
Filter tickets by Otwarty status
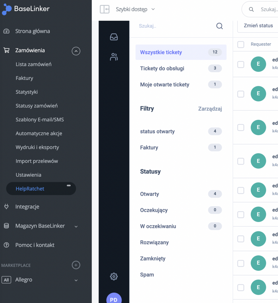click(x=181, y=194)
